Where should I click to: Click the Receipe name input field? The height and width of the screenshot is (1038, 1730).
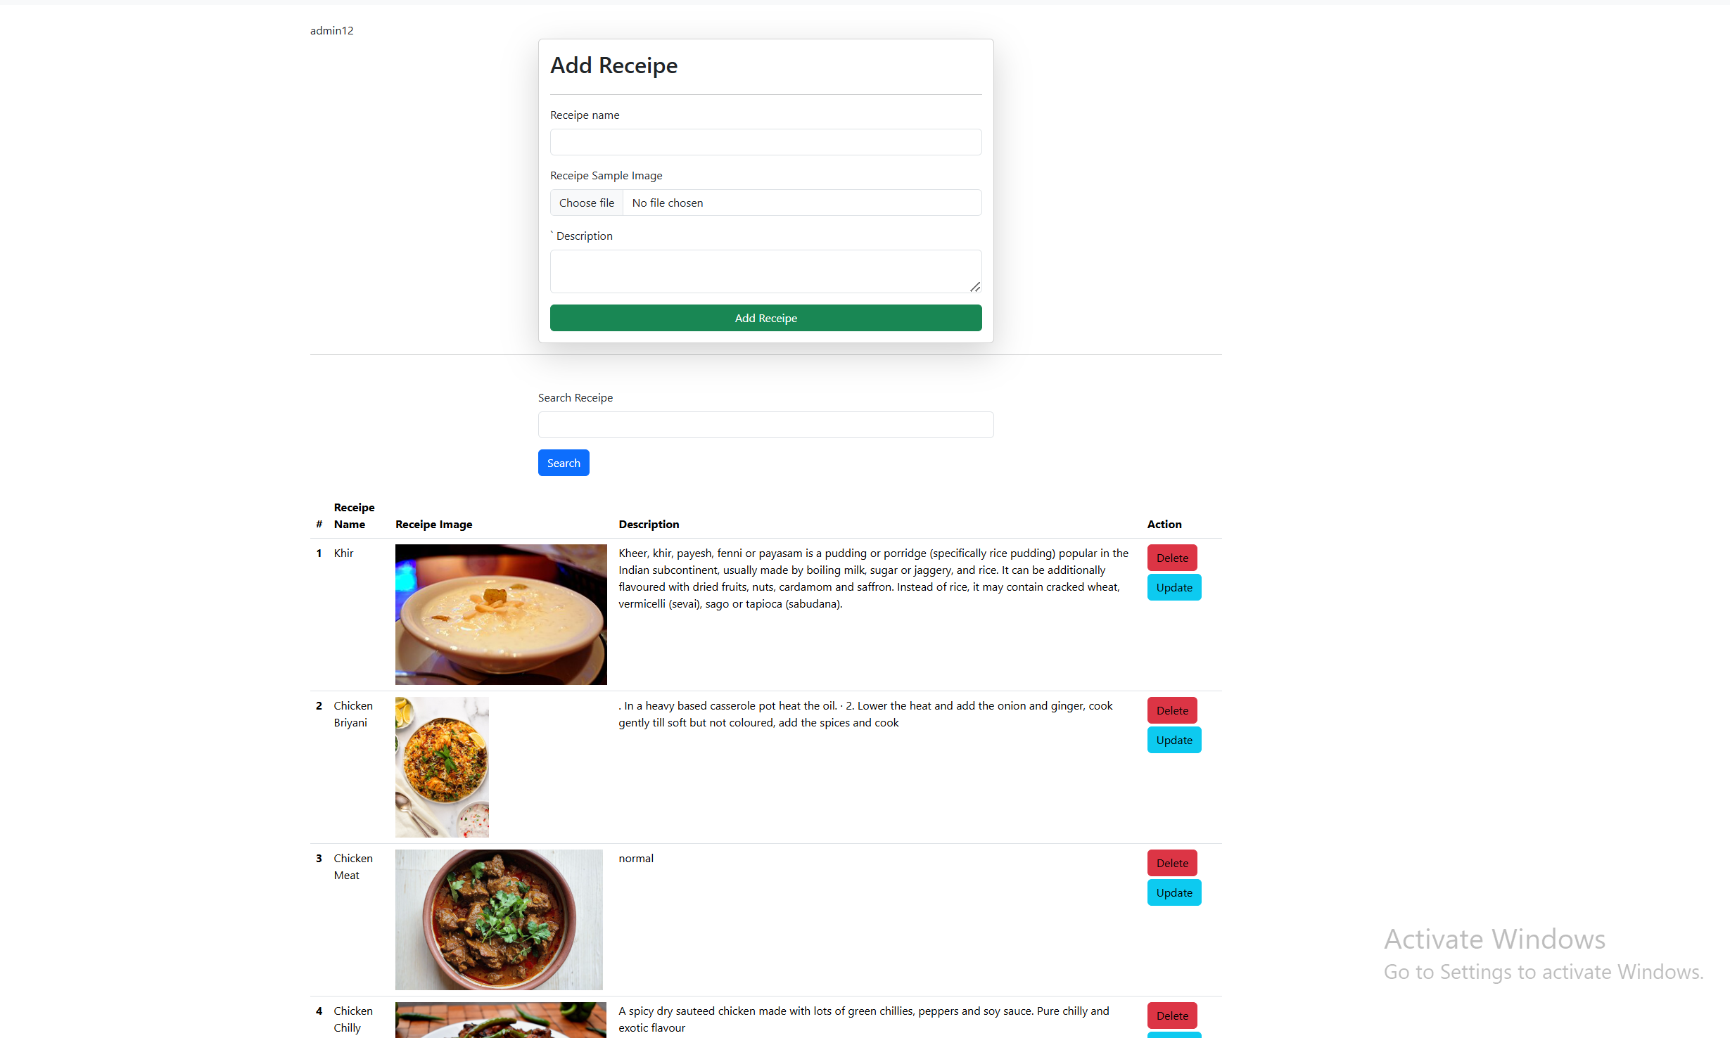[x=765, y=142]
